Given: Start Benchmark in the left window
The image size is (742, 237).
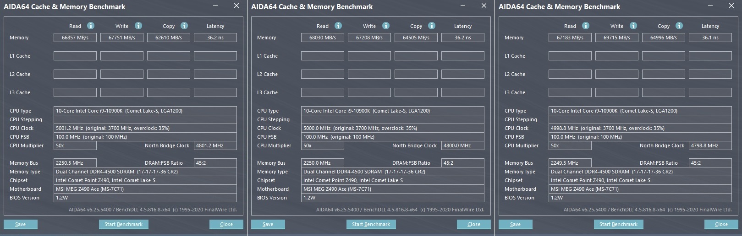Looking at the screenshot, I should click(123, 224).
